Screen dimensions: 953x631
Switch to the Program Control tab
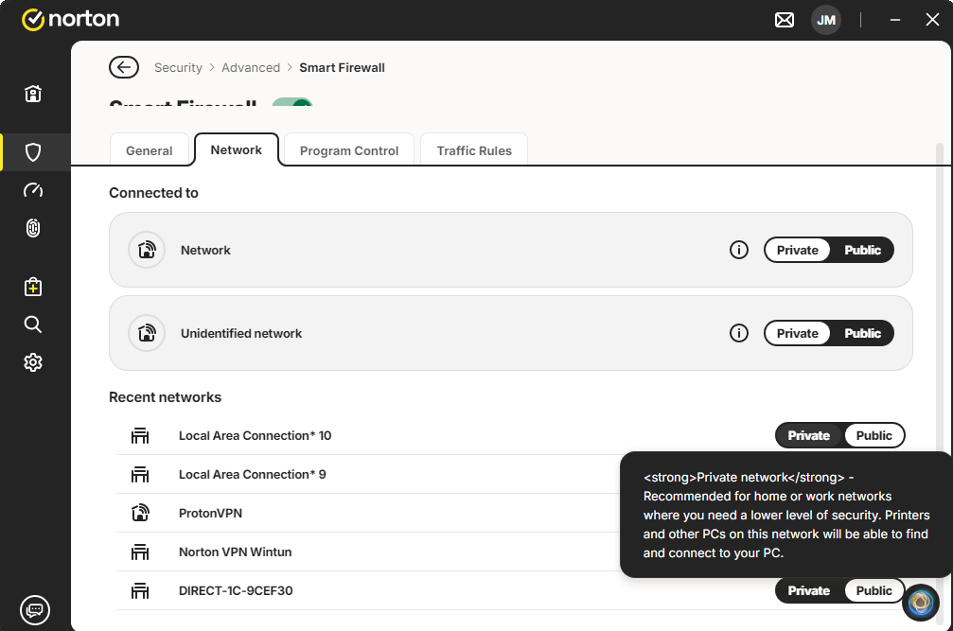[349, 150]
